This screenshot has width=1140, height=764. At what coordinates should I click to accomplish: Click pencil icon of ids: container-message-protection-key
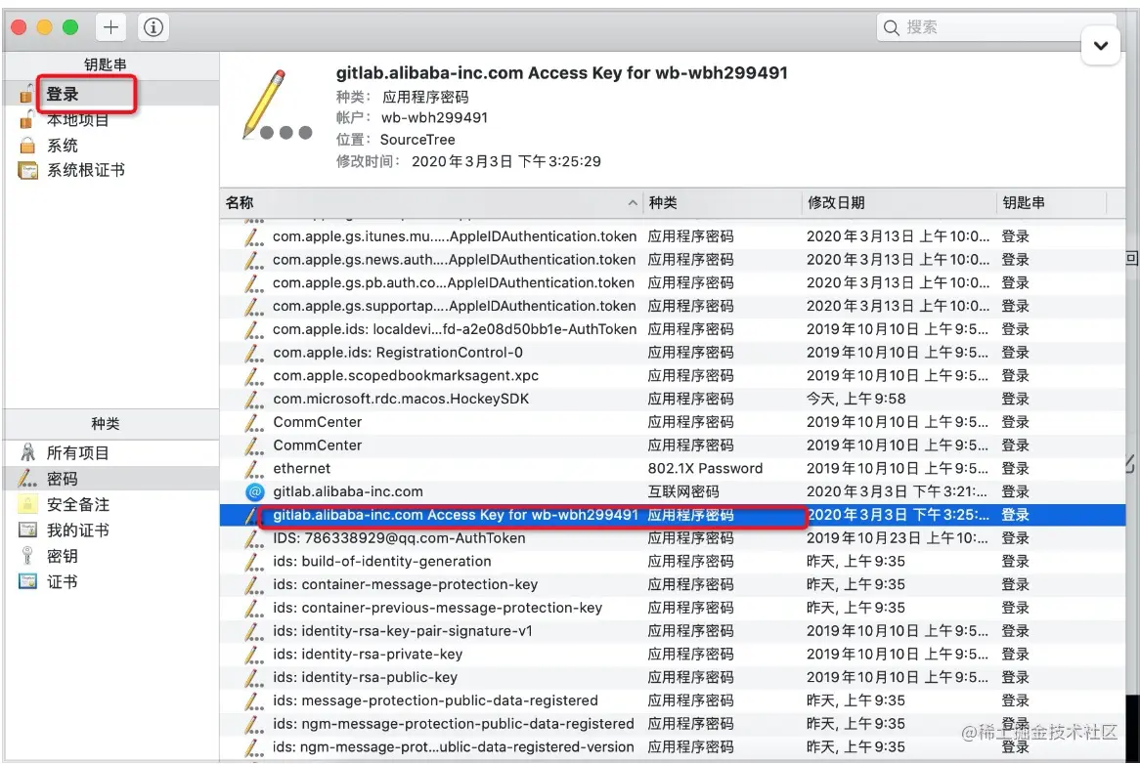[254, 584]
